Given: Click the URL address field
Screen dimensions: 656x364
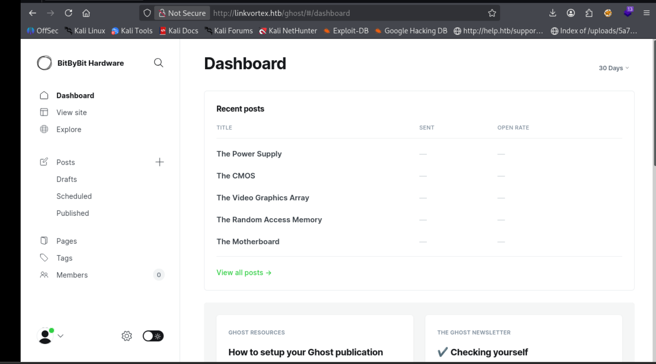Looking at the screenshot, I should (x=344, y=13).
